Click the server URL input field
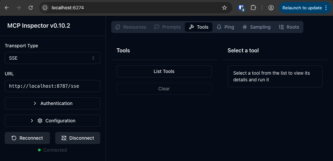 [52, 86]
